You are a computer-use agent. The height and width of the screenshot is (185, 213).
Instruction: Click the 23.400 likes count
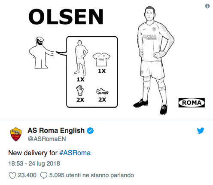pyautogui.click(x=27, y=175)
